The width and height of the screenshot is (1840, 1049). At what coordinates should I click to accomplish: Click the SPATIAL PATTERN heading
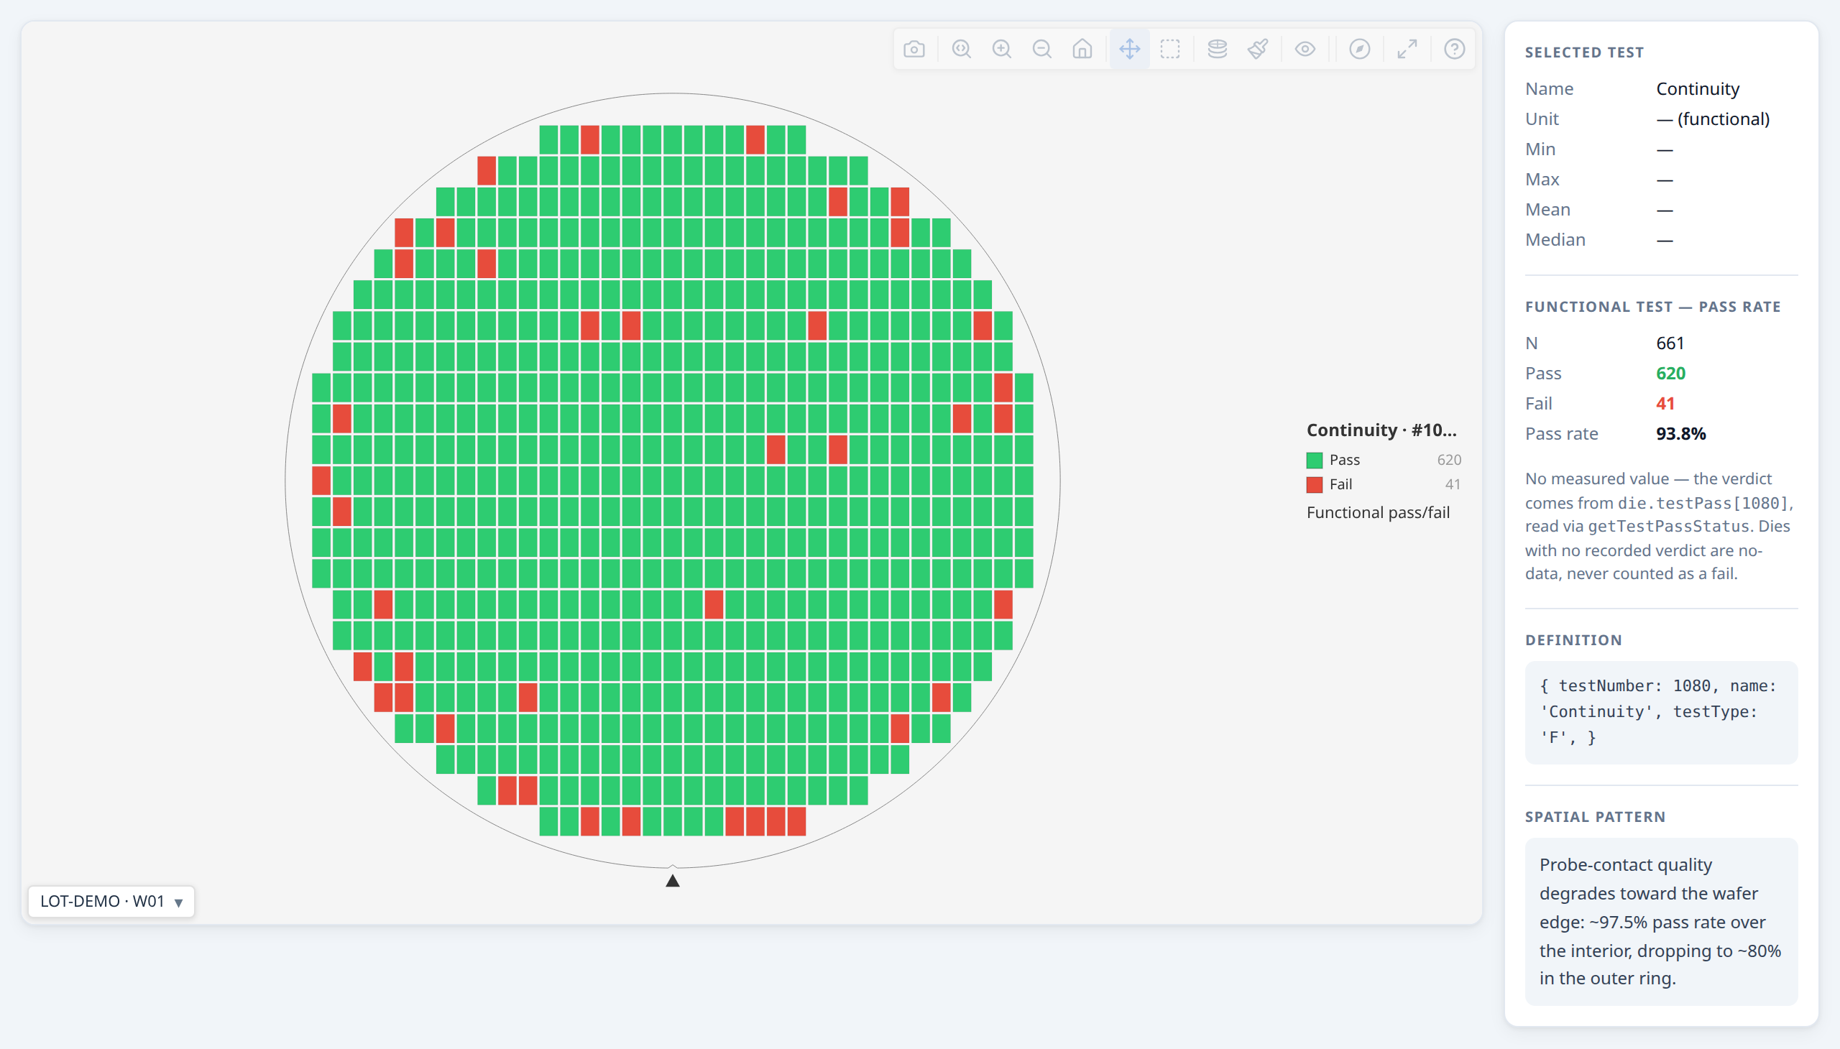(1595, 817)
